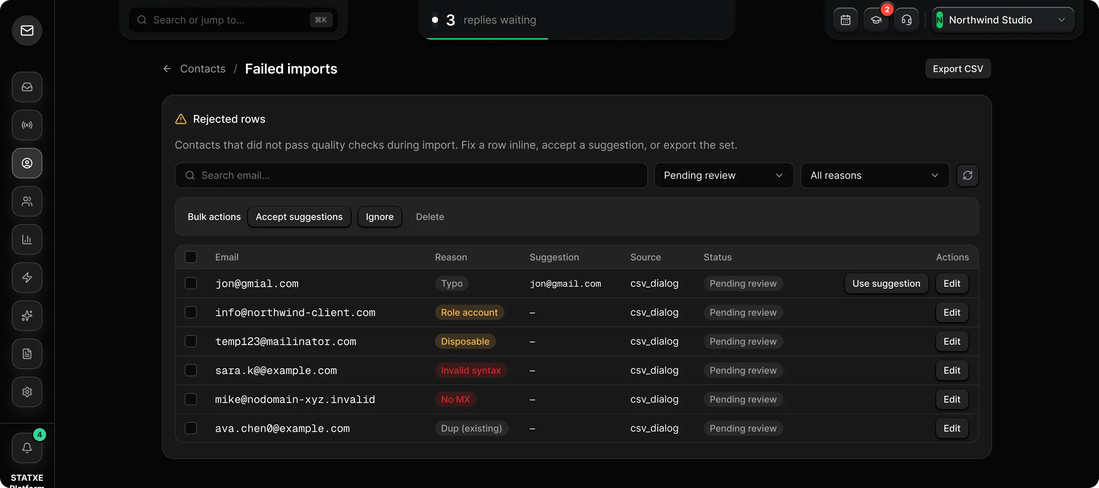Image resolution: width=1099 pixels, height=488 pixels.
Task: Check the row for info@northwind-client.com
Action: pos(191,312)
